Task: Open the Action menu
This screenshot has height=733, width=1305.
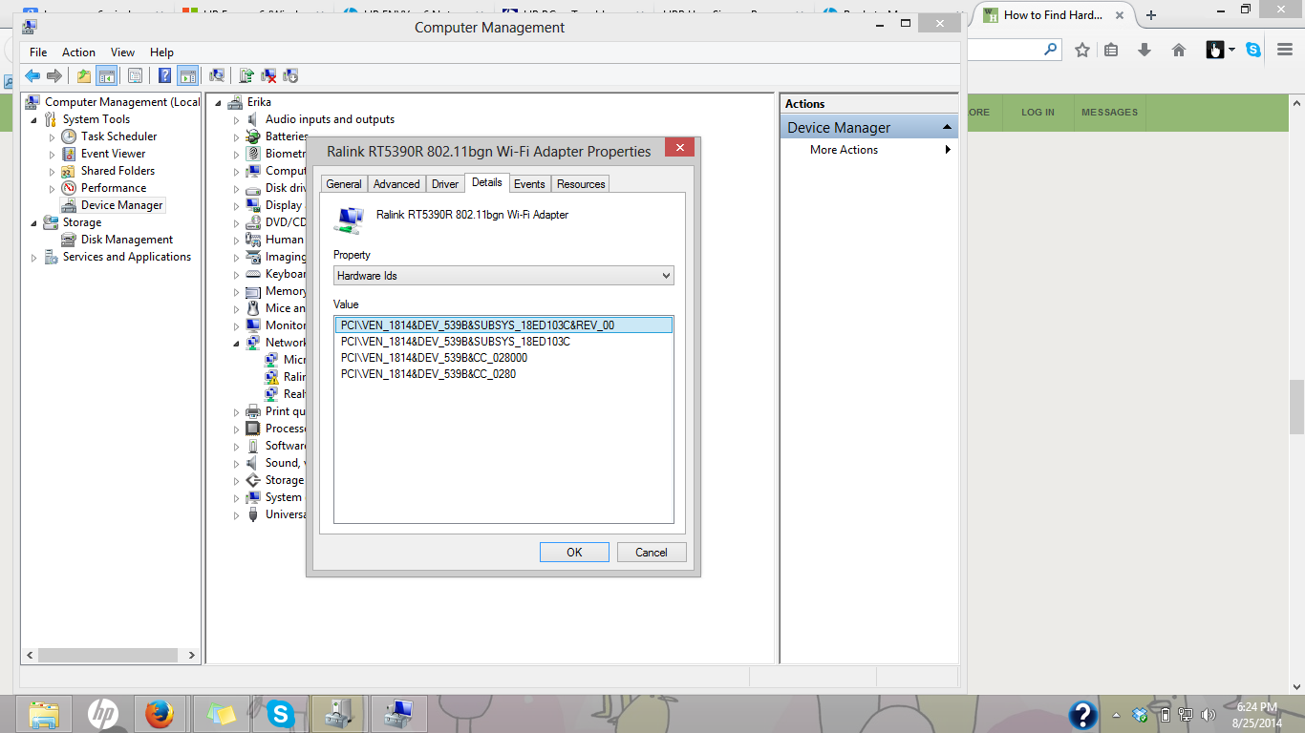Action: coord(78,52)
